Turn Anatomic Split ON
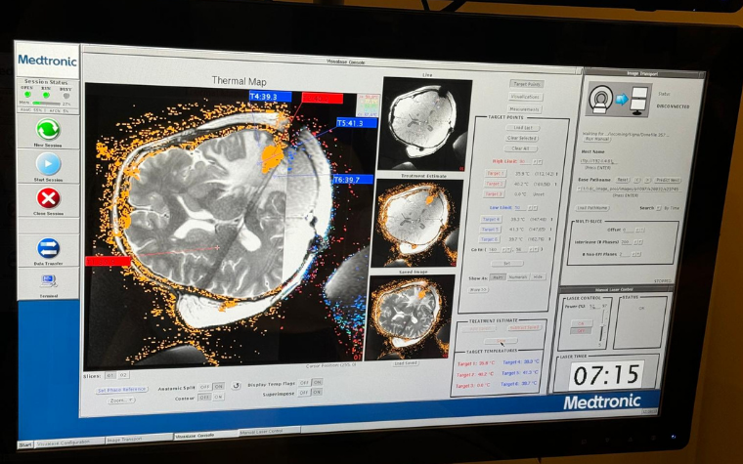Viewport: 743px width, 464px height. point(219,386)
